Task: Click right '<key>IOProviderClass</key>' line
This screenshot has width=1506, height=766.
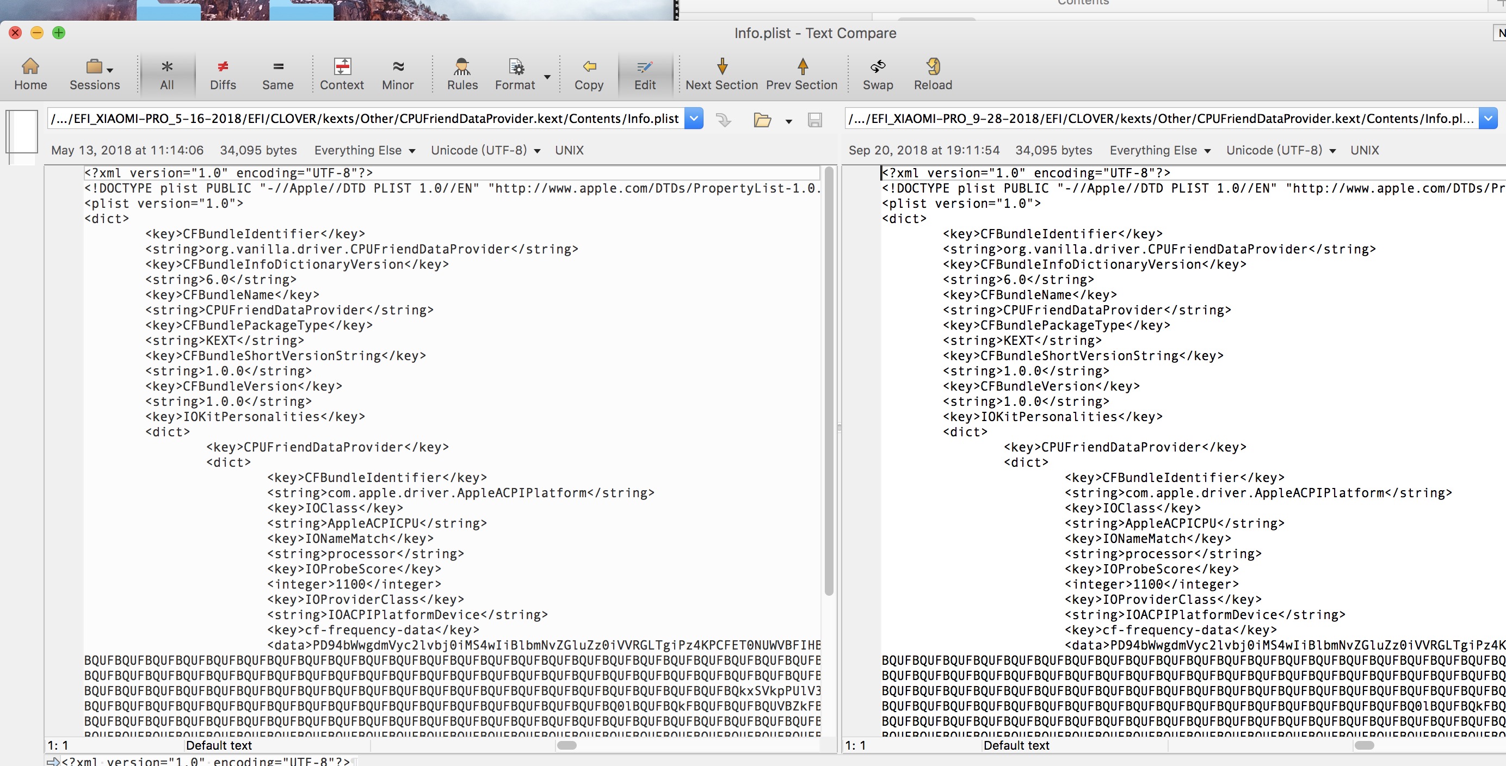Action: (x=1163, y=600)
